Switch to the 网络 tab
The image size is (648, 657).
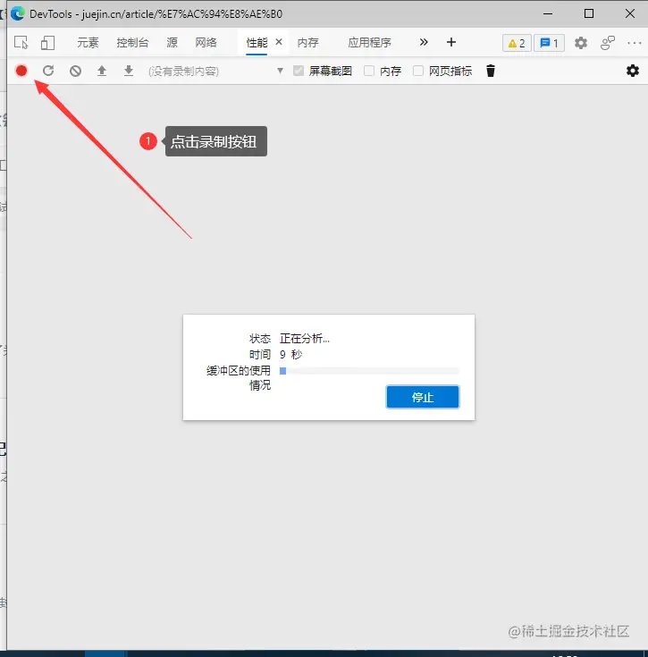(x=206, y=42)
